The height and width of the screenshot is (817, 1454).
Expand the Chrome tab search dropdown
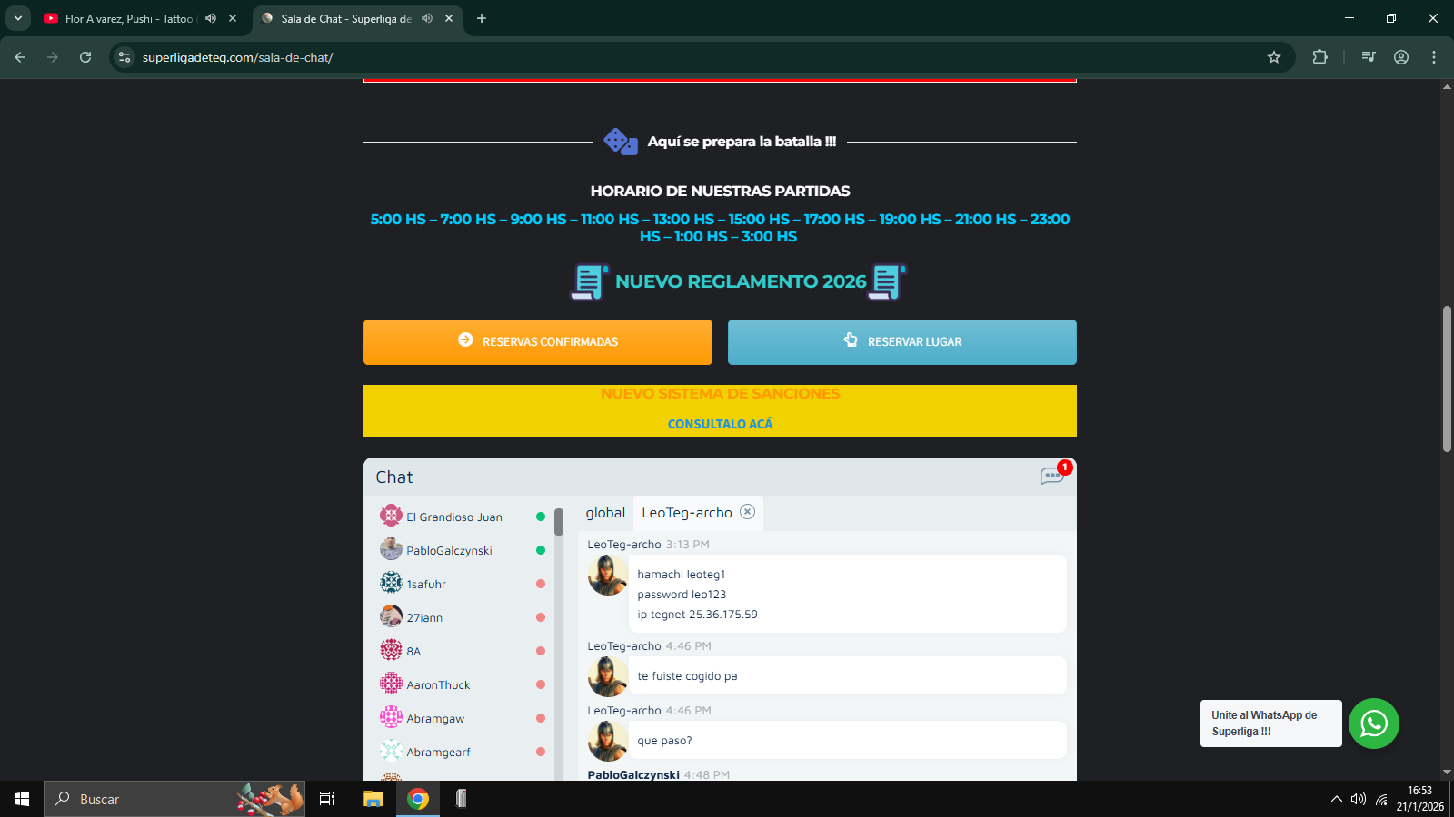pos(17,18)
